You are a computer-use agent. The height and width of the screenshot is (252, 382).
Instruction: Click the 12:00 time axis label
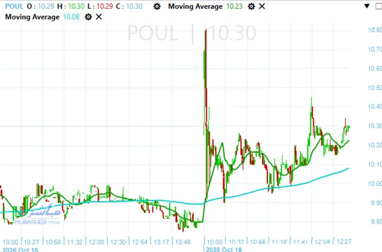[x=96, y=242]
